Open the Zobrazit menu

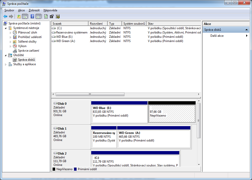(x=34, y=10)
